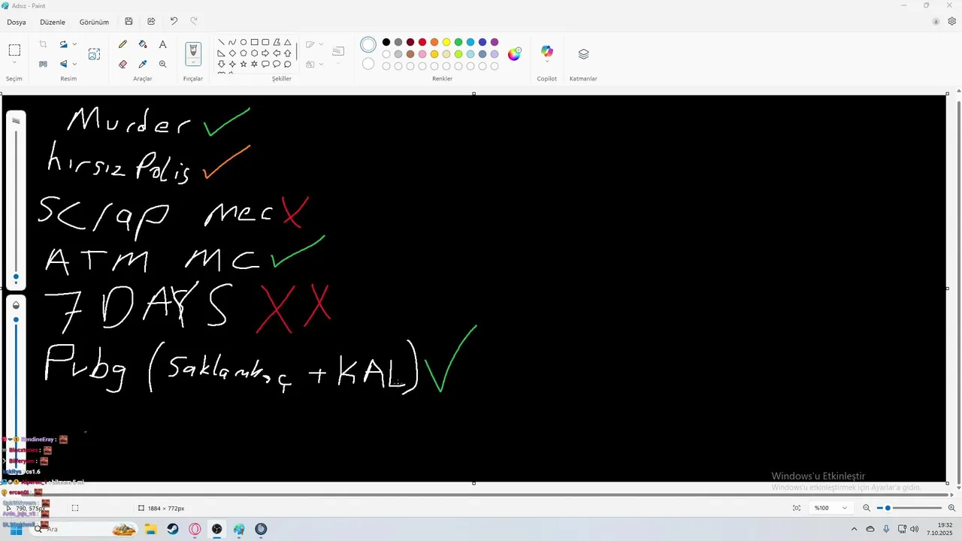962x541 pixels.
Task: Choose the yellow color swatch
Action: point(446,42)
